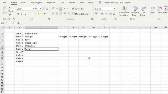Decrease indent icon

click(x=65, y=14)
